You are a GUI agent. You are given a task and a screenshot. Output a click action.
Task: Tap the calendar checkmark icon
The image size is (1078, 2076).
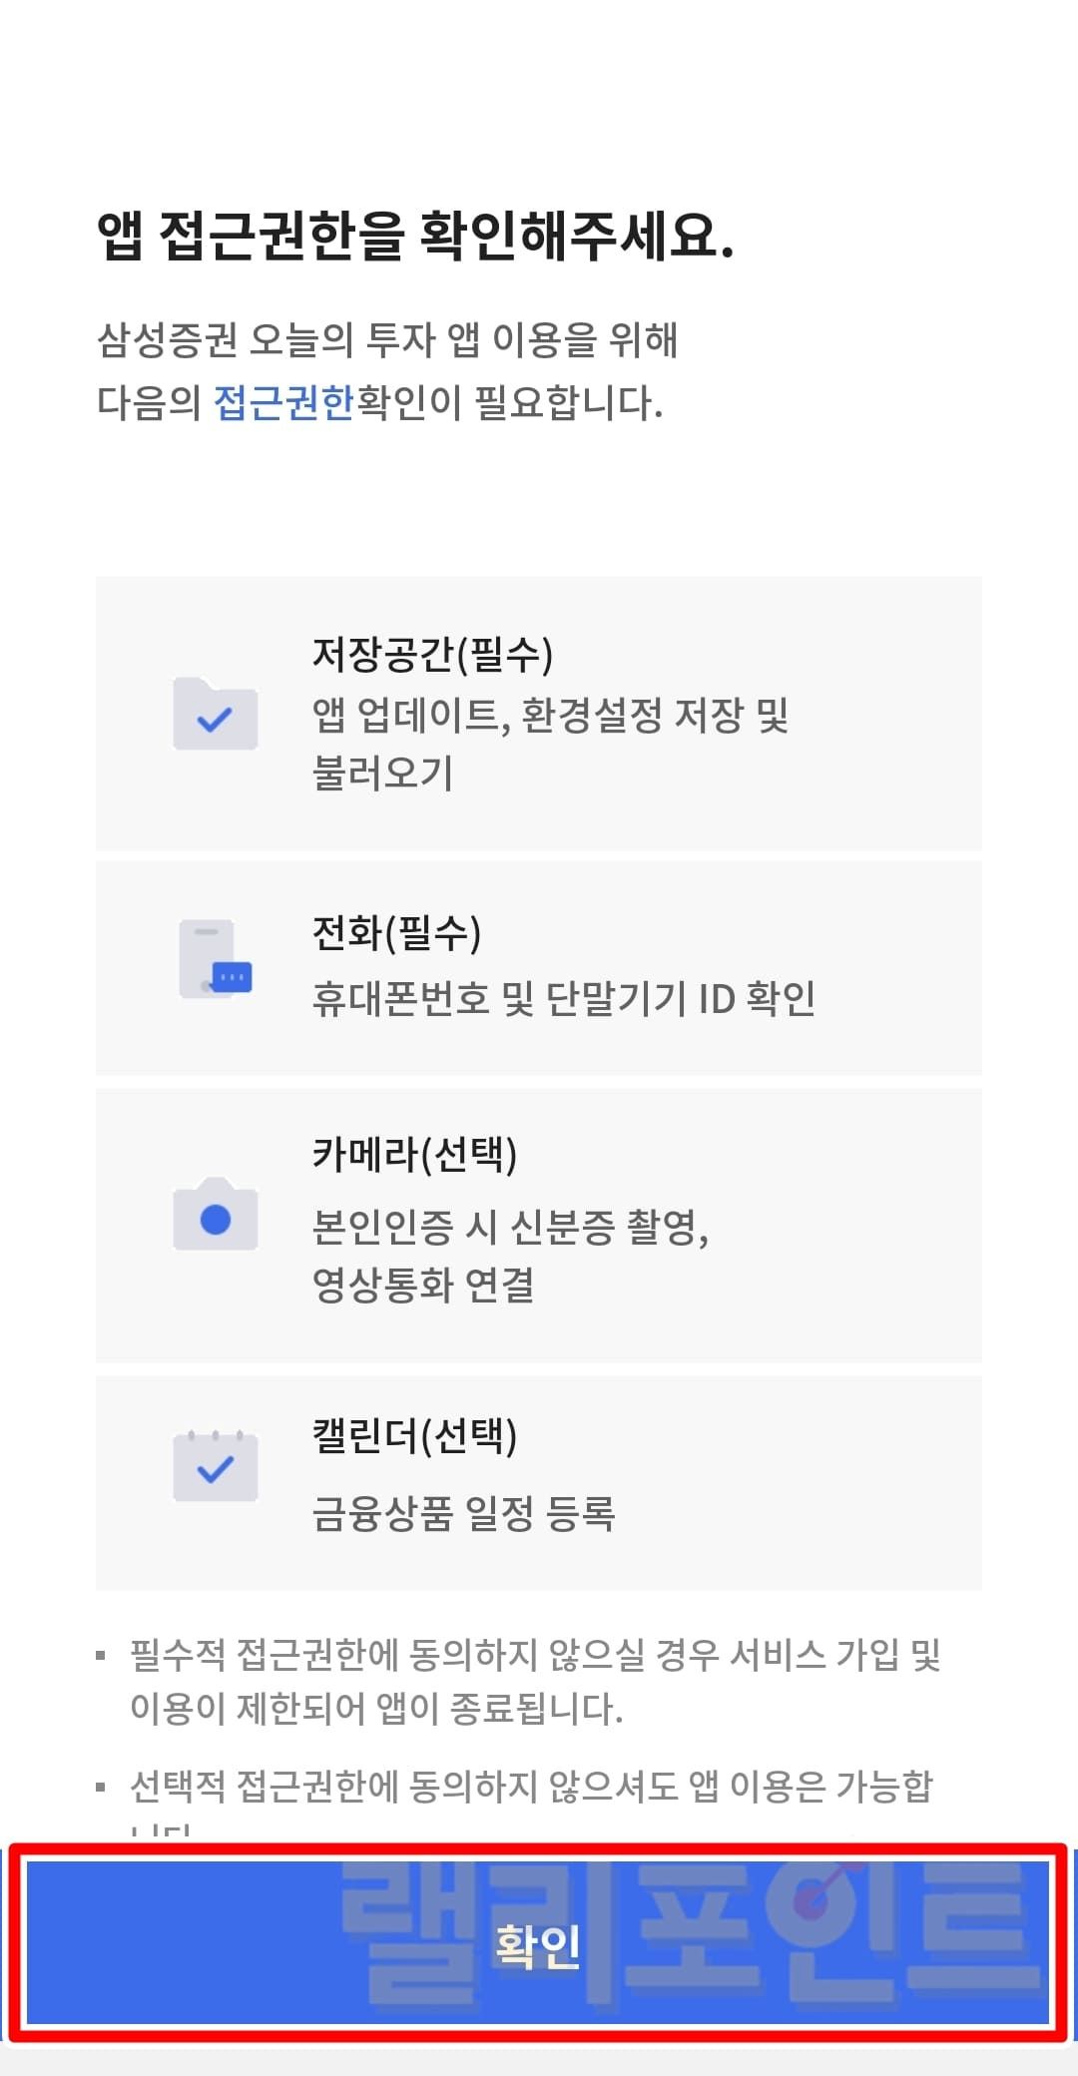215,1465
